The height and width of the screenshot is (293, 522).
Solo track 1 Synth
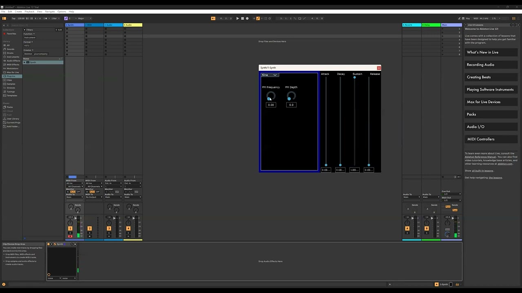70,233
